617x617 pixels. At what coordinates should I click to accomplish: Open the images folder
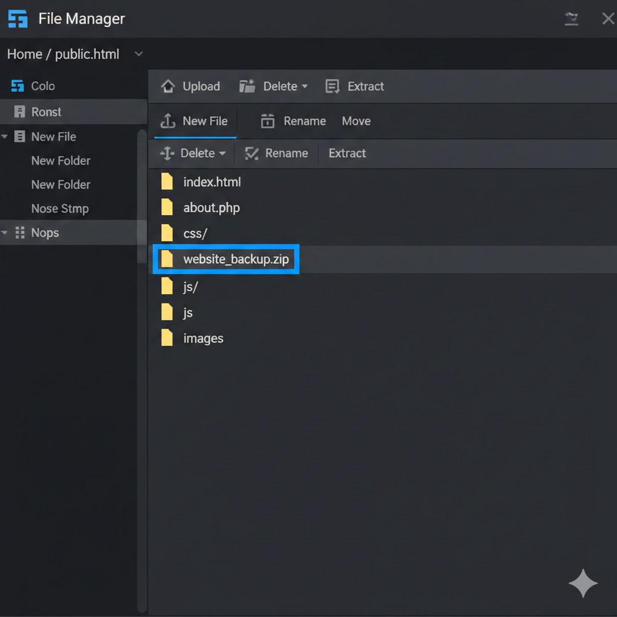click(203, 339)
